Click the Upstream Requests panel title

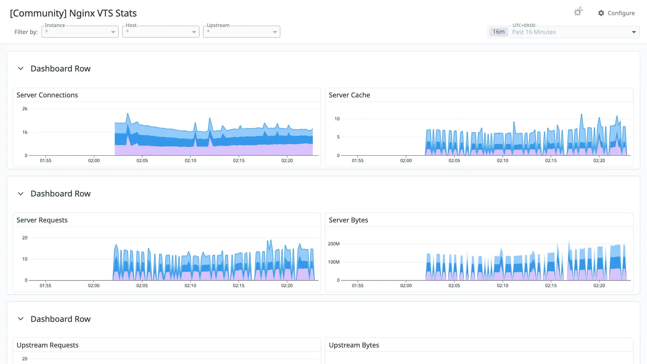click(48, 345)
